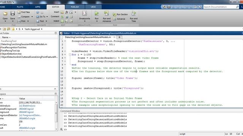Select DetectingCarsUsingGaussianMixtureModels.m in Current Folder

24,44
